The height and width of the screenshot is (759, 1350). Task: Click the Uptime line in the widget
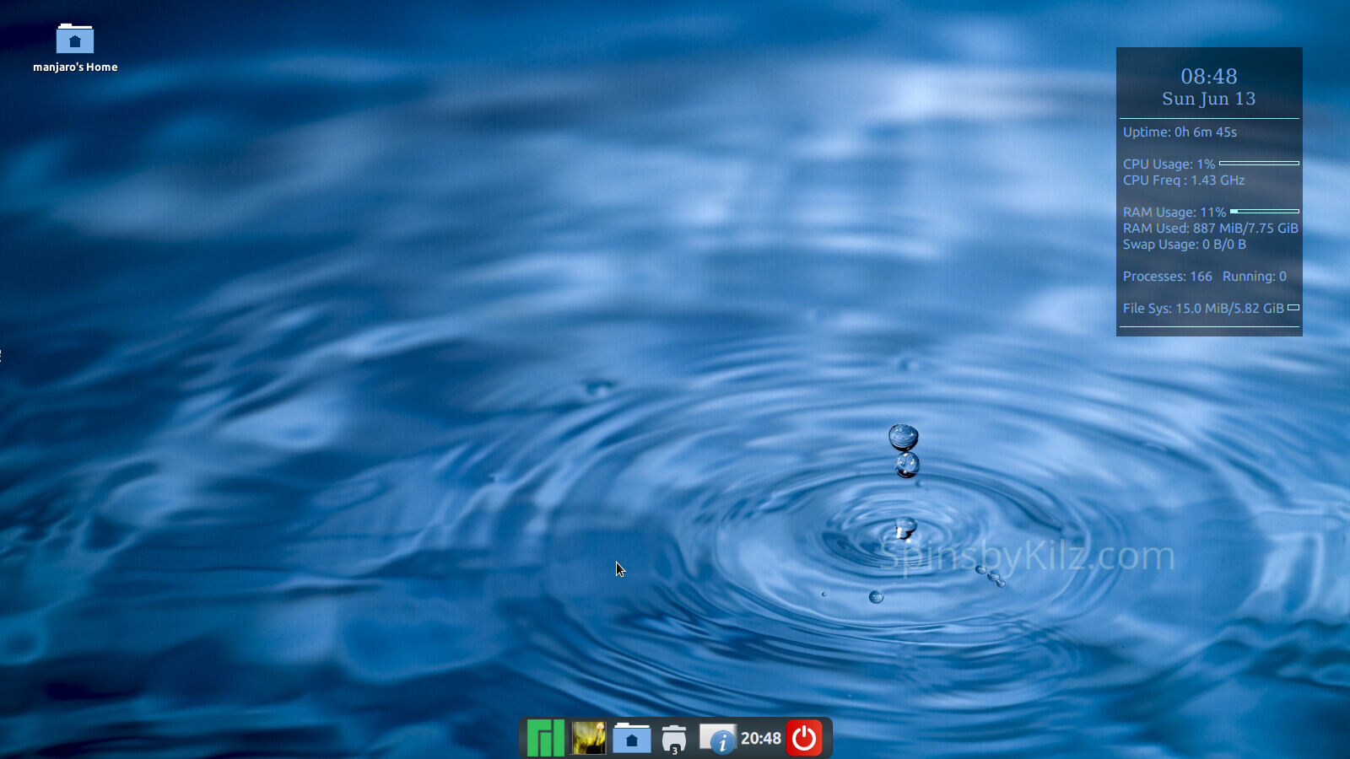click(x=1180, y=132)
